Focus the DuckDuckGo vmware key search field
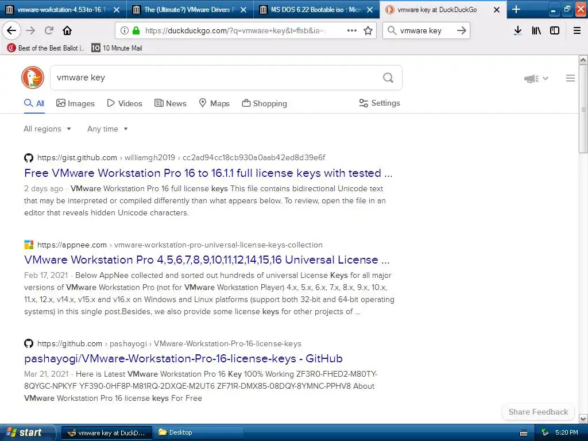 coord(216,78)
